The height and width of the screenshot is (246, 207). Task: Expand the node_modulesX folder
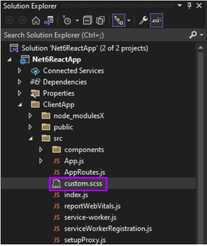click(x=30, y=116)
